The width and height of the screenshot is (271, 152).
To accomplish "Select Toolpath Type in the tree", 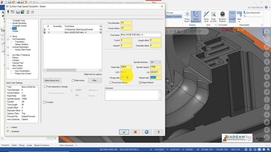I will coord(19,21).
